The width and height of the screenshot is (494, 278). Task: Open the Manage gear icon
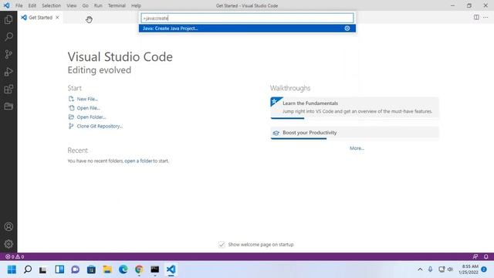click(8, 244)
